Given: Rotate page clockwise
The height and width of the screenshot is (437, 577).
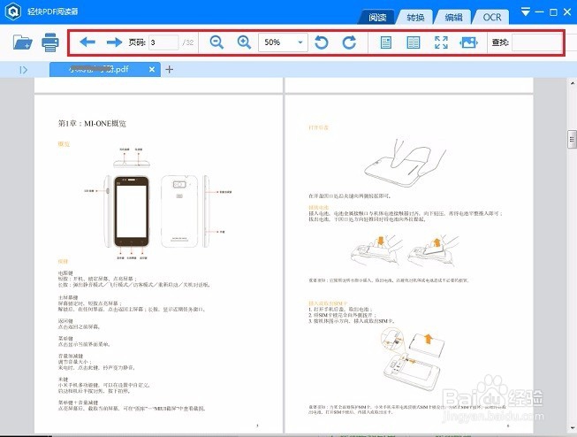Looking at the screenshot, I should pyautogui.click(x=349, y=42).
